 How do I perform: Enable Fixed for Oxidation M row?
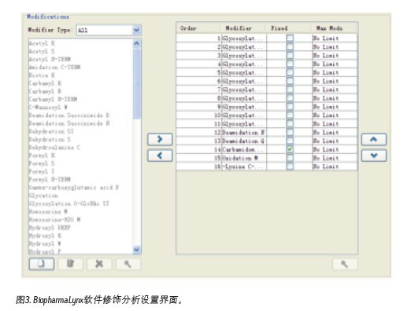290,158
